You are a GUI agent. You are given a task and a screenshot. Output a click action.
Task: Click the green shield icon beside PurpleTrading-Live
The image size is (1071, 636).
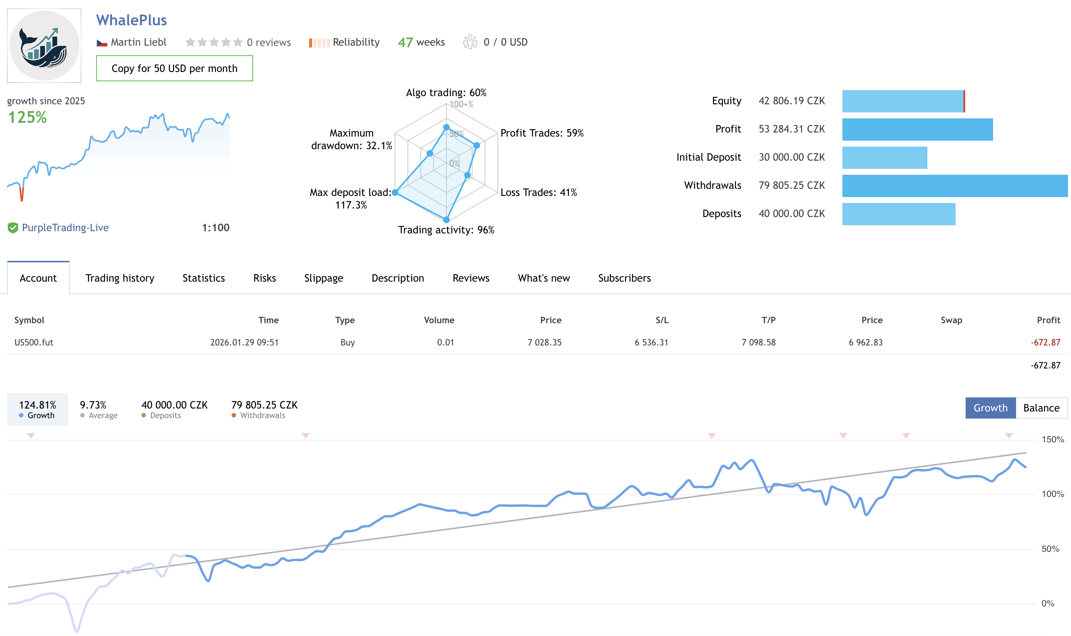[14, 227]
